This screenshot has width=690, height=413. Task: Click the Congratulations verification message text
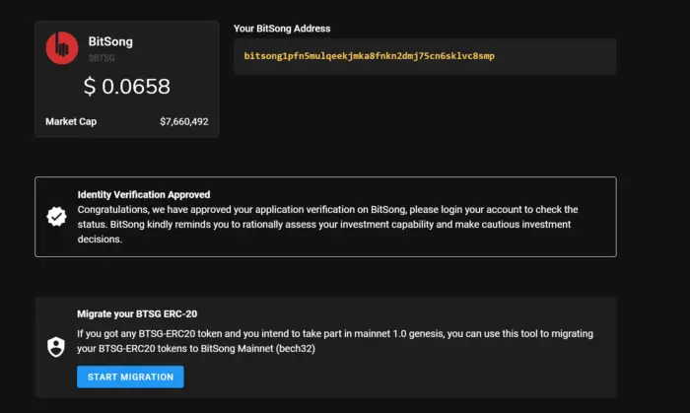pos(328,225)
